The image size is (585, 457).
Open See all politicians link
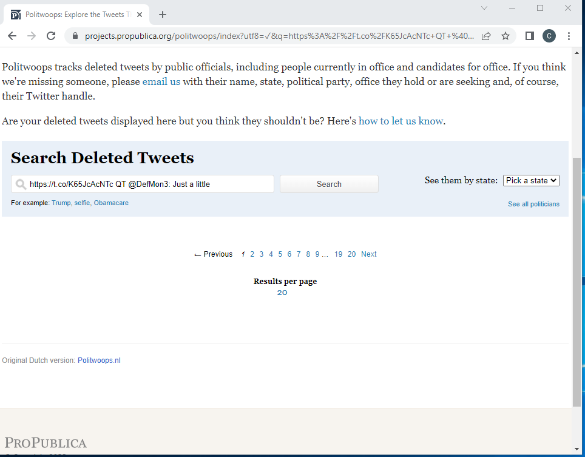point(533,204)
